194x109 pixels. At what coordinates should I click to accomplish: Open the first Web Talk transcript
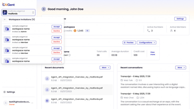[135, 76]
